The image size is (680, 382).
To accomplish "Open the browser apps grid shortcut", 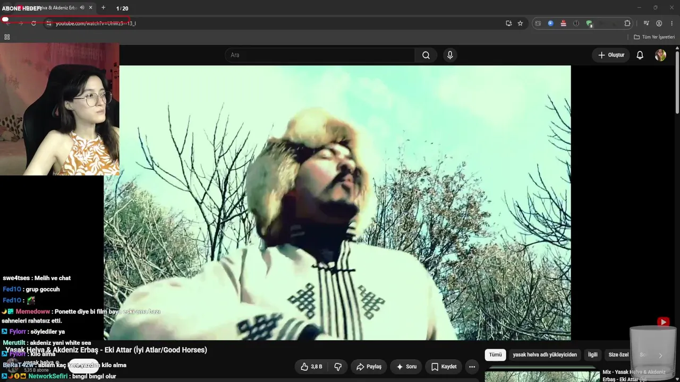I will [7, 37].
